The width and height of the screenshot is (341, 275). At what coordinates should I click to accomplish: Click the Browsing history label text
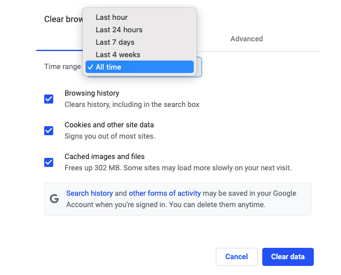92,93
